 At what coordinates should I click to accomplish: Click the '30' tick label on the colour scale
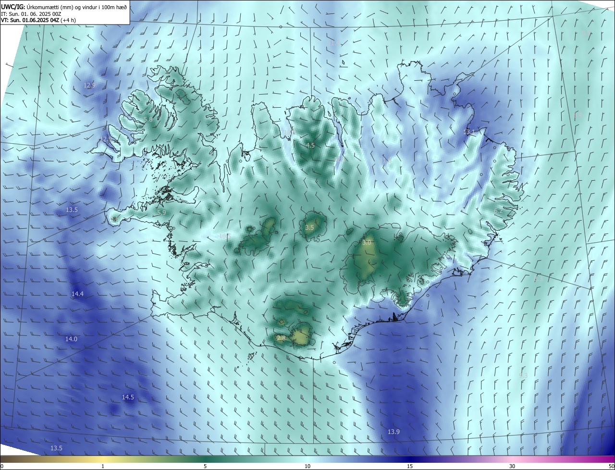pyautogui.click(x=512, y=466)
